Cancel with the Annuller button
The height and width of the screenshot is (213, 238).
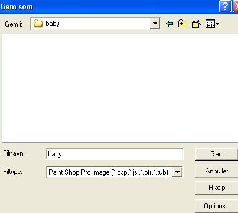click(217, 171)
